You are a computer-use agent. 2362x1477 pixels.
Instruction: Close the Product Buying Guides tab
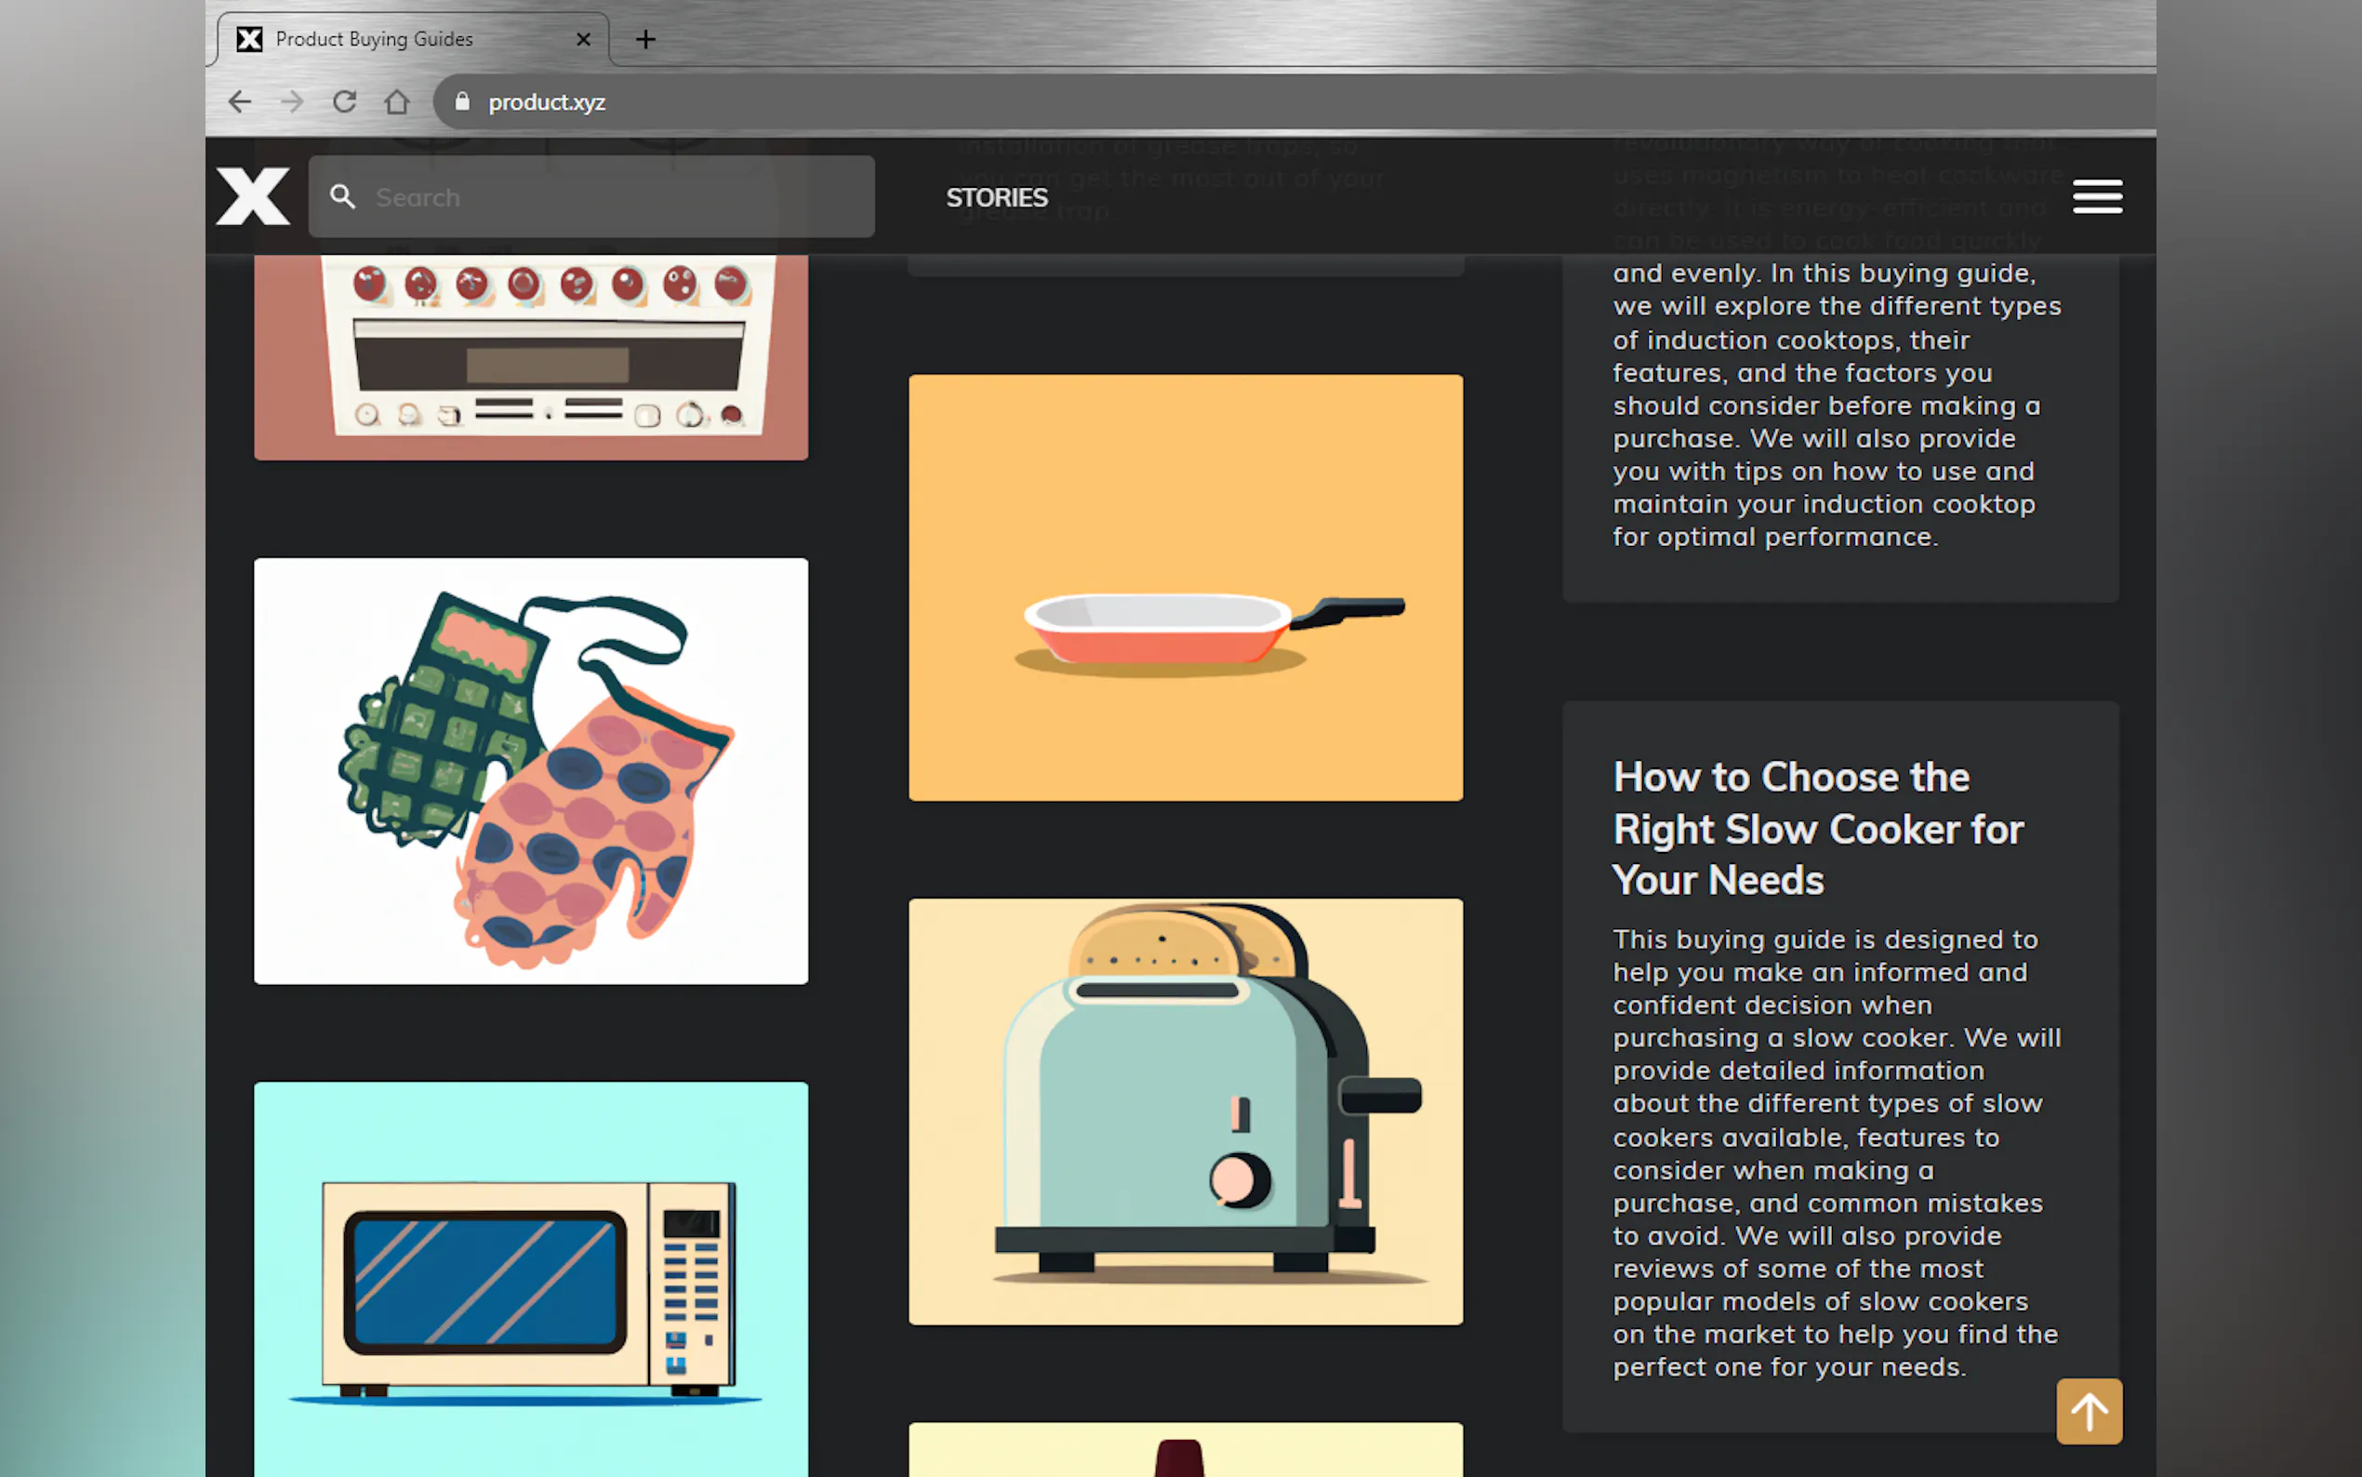[583, 39]
